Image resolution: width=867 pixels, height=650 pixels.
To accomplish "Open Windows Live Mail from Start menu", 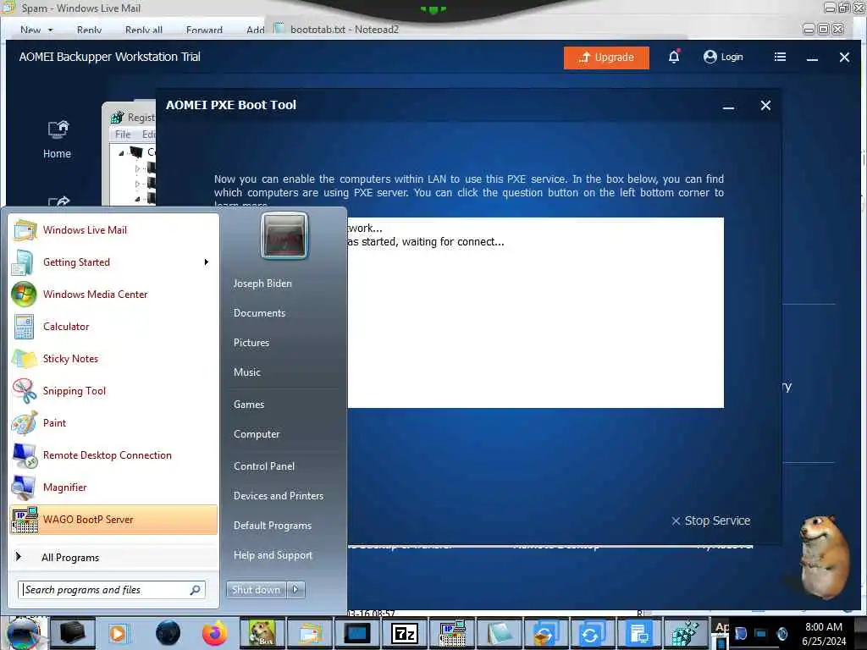I will point(113,230).
